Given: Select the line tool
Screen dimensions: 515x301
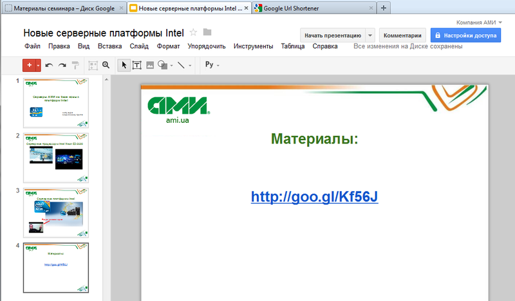Looking at the screenshot, I should [181, 65].
